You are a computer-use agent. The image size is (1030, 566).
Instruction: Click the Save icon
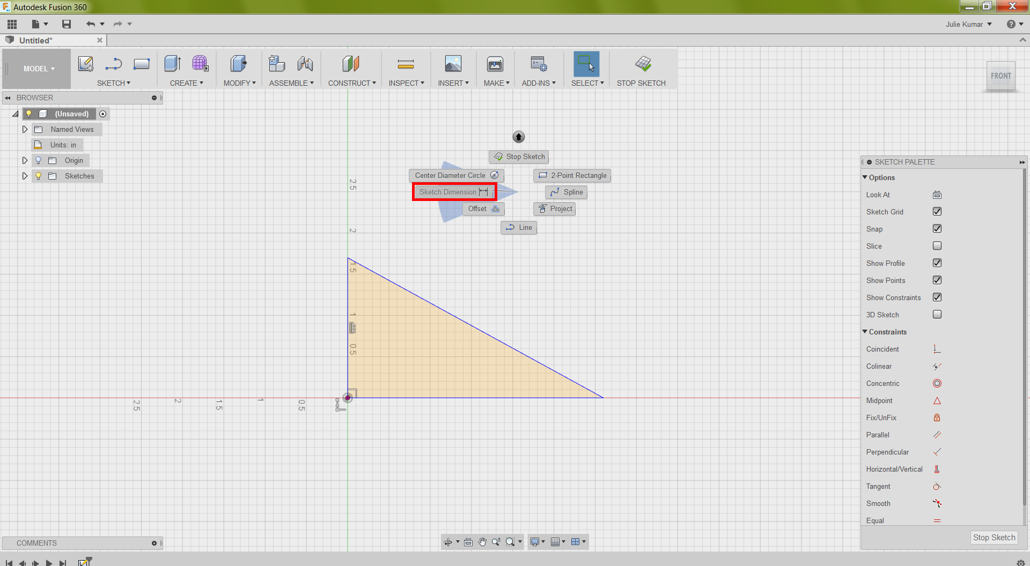pos(67,24)
